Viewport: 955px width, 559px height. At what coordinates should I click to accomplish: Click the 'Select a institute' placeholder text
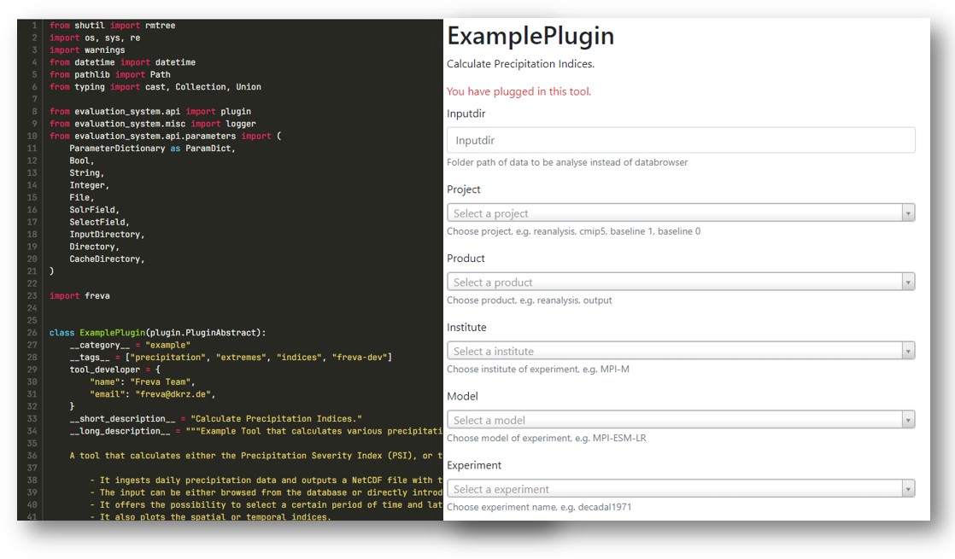tap(494, 352)
